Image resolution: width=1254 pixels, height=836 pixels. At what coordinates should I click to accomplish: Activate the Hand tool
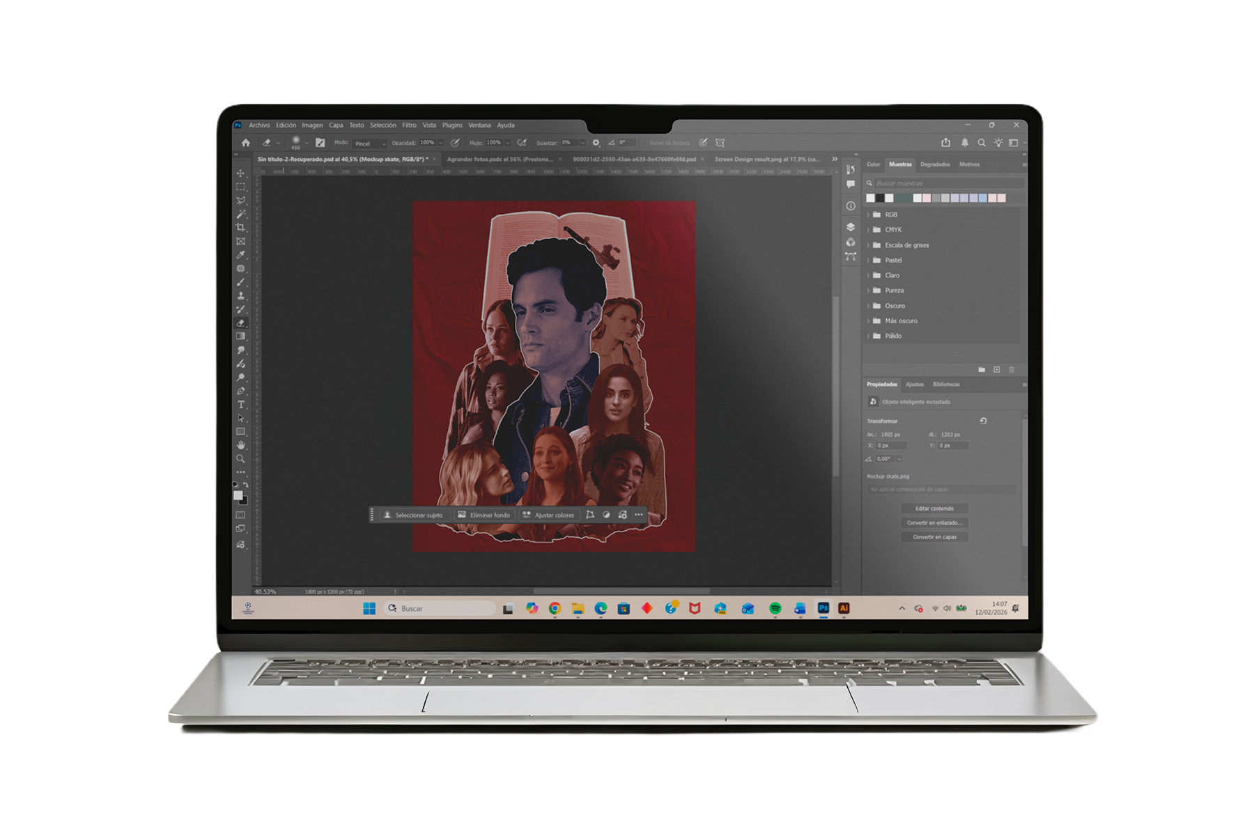pos(241,445)
